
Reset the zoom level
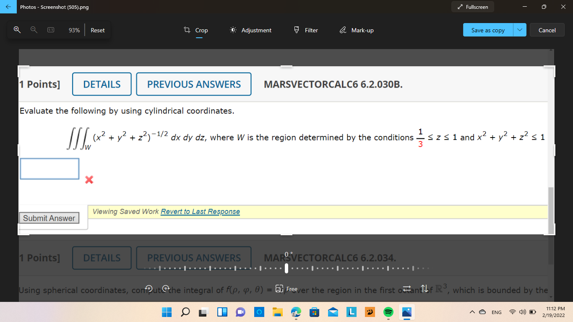tap(97, 30)
